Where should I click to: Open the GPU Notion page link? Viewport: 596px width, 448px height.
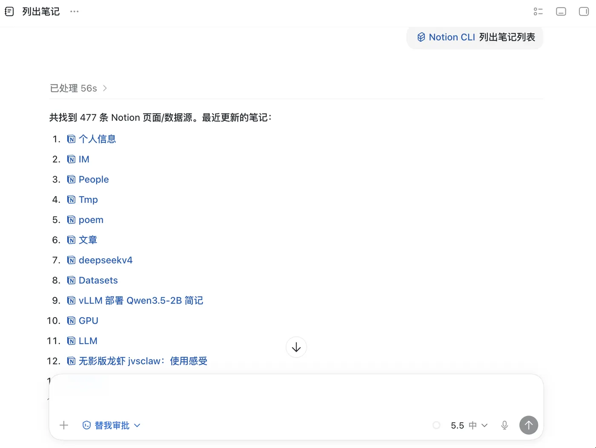[89, 321]
